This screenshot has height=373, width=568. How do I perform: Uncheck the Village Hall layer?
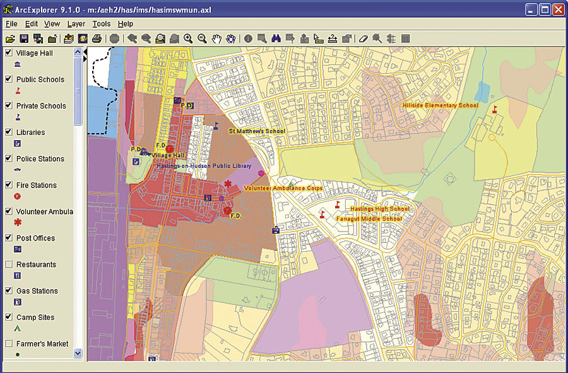[9, 53]
